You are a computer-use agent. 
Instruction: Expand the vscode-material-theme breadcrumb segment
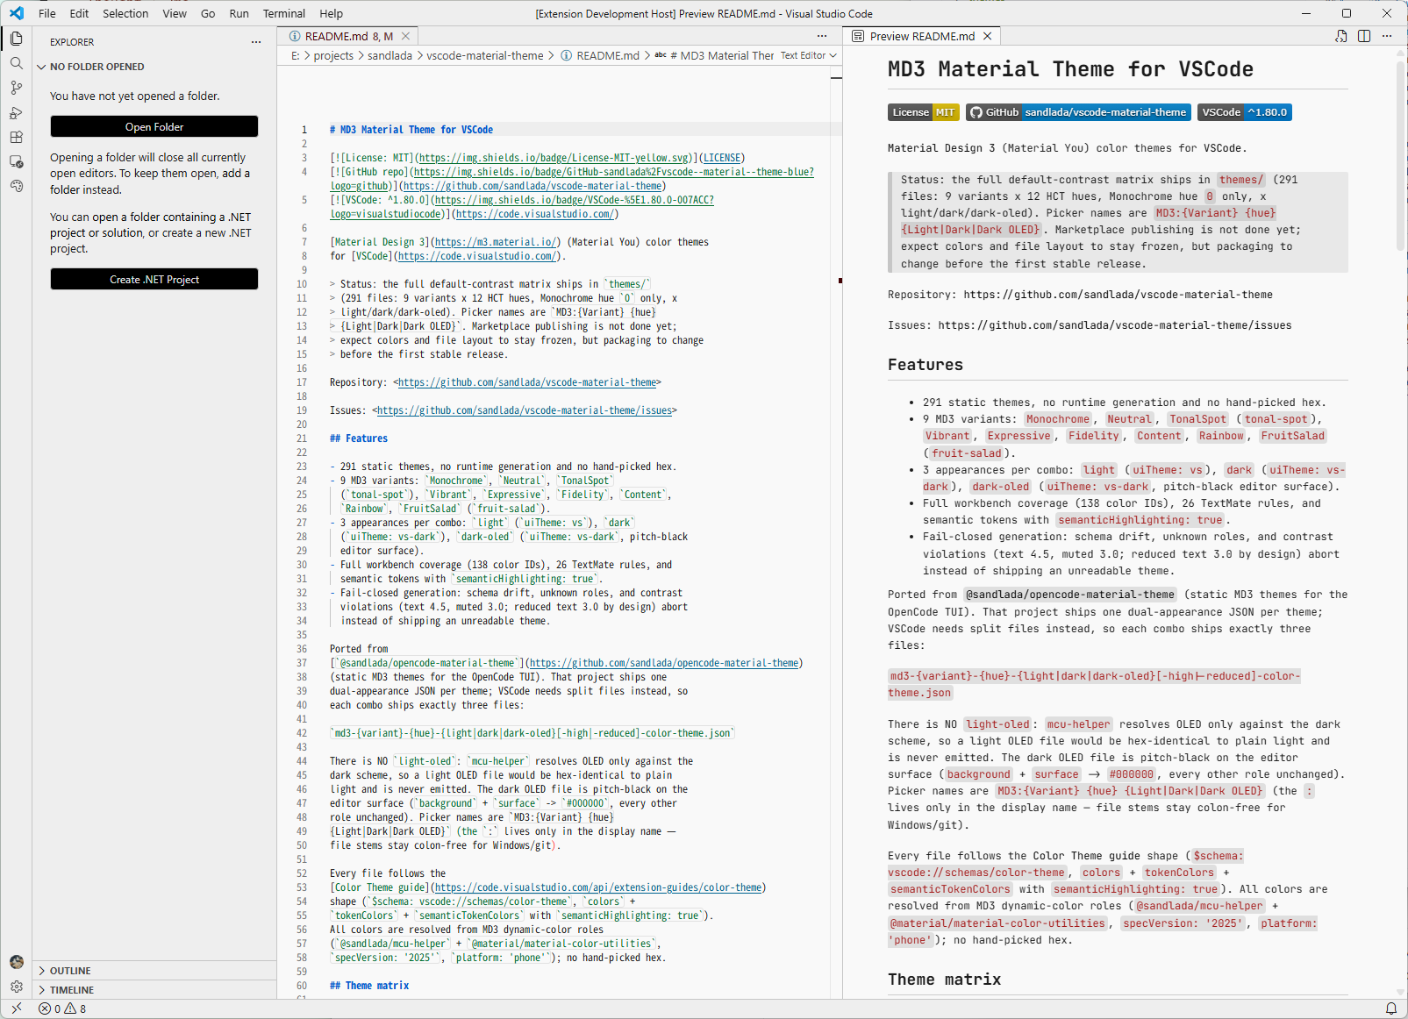click(484, 55)
